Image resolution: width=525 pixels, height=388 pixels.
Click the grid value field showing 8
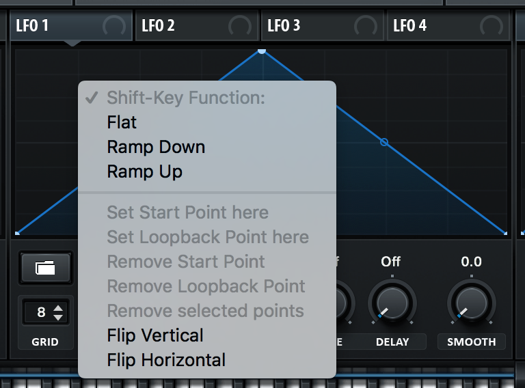pos(40,313)
